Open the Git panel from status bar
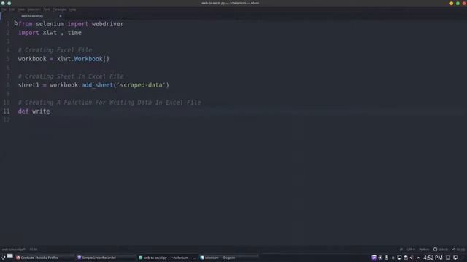The height and width of the screenshot is (262, 467). pos(459,250)
